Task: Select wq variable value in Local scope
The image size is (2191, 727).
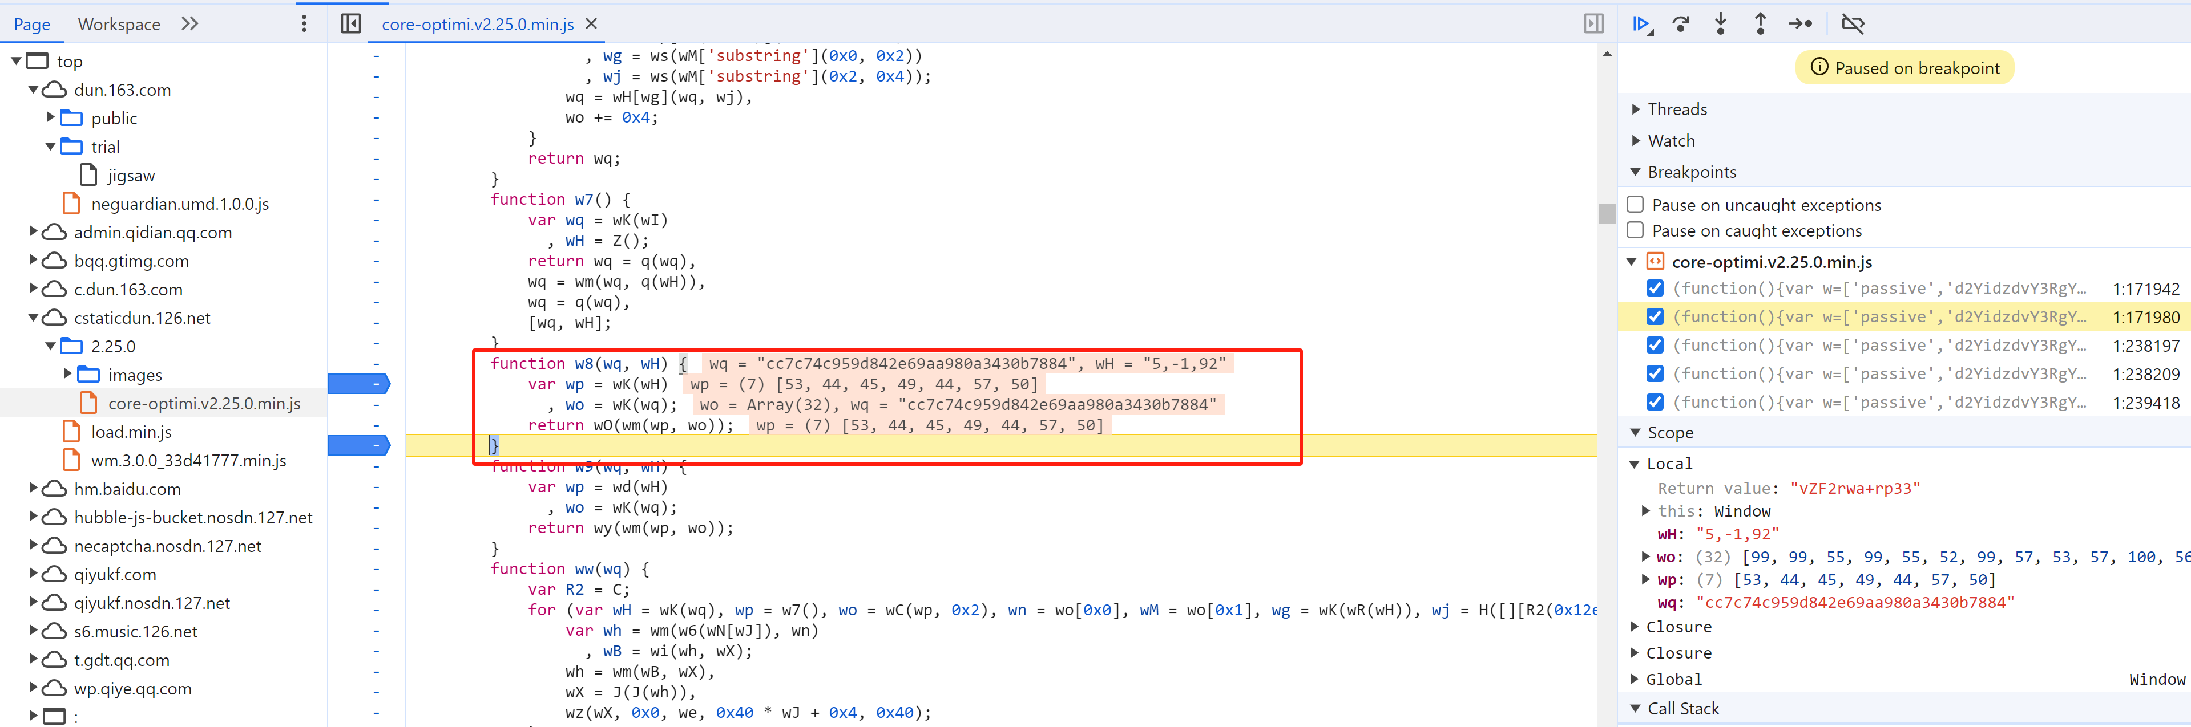Action: [1855, 602]
